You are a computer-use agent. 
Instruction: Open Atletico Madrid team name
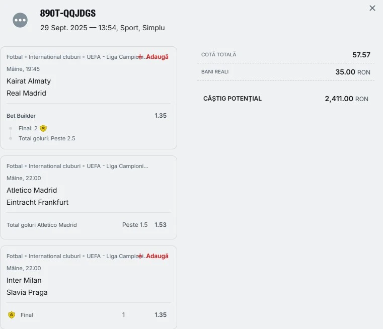pos(32,190)
